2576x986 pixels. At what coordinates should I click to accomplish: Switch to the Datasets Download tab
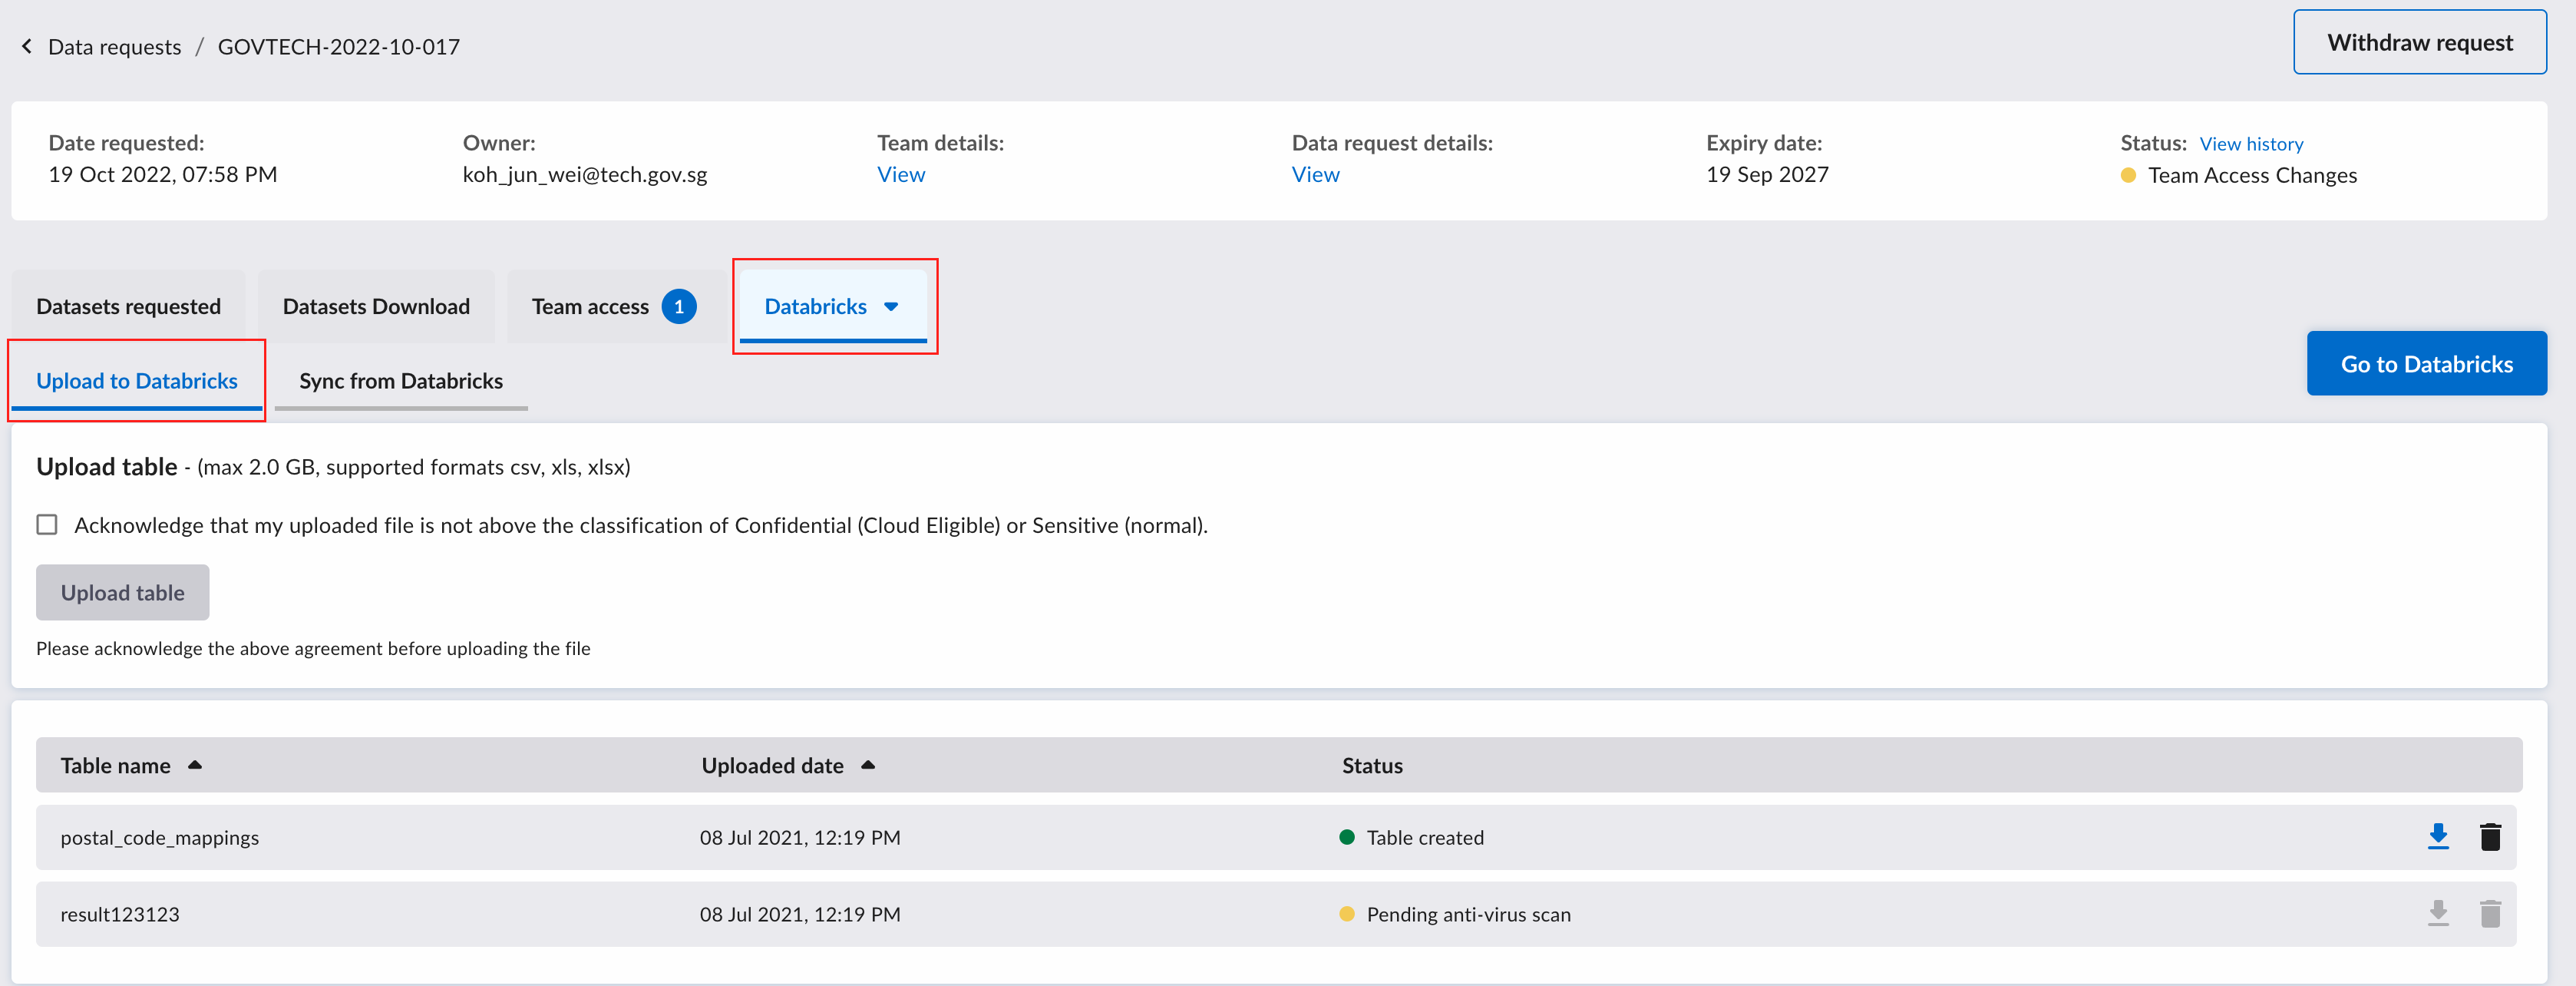(x=376, y=307)
